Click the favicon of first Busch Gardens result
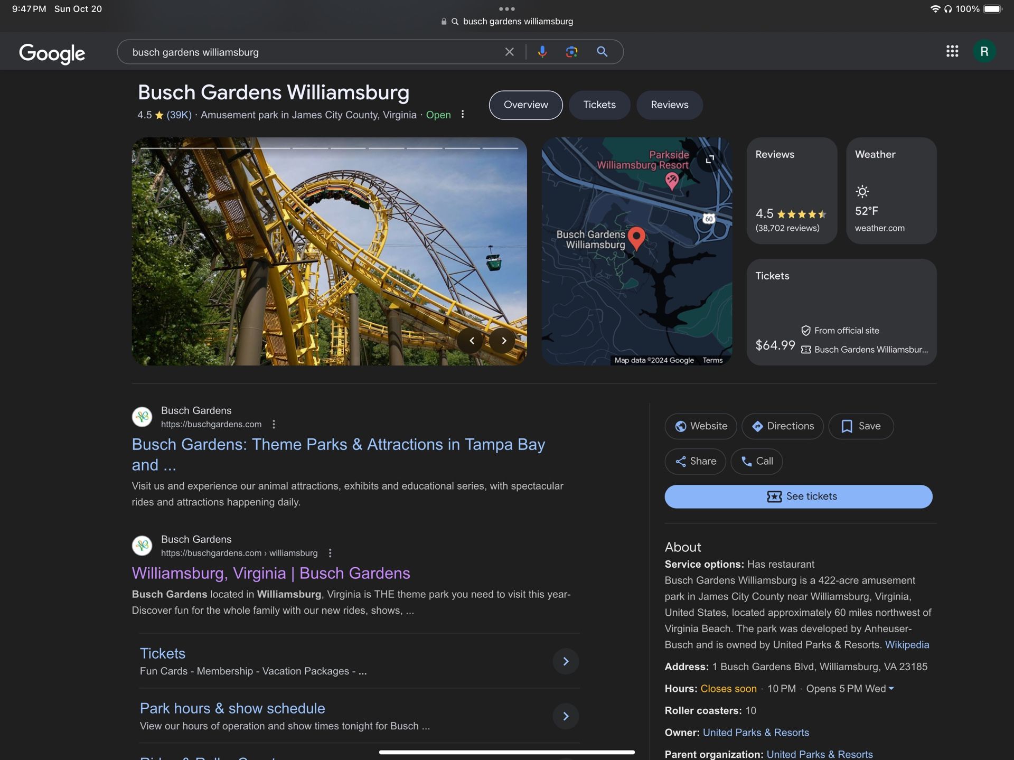Image resolution: width=1014 pixels, height=760 pixels. (142, 417)
